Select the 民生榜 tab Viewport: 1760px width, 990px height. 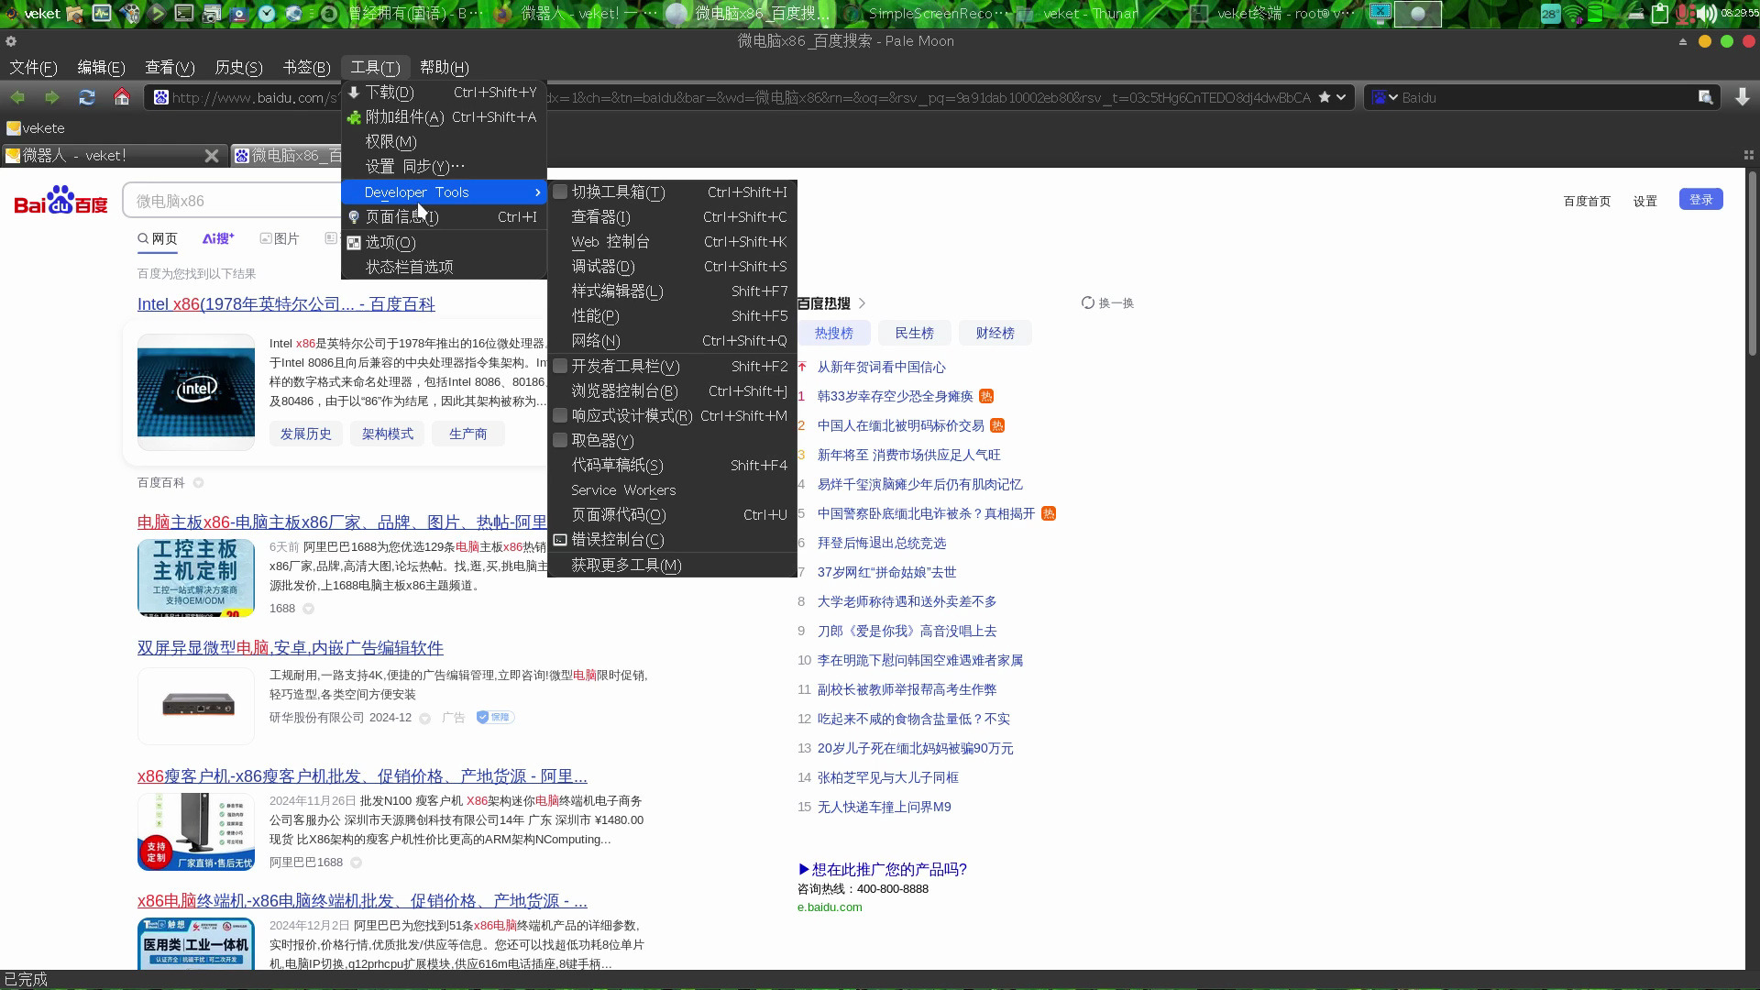pyautogui.click(x=914, y=334)
